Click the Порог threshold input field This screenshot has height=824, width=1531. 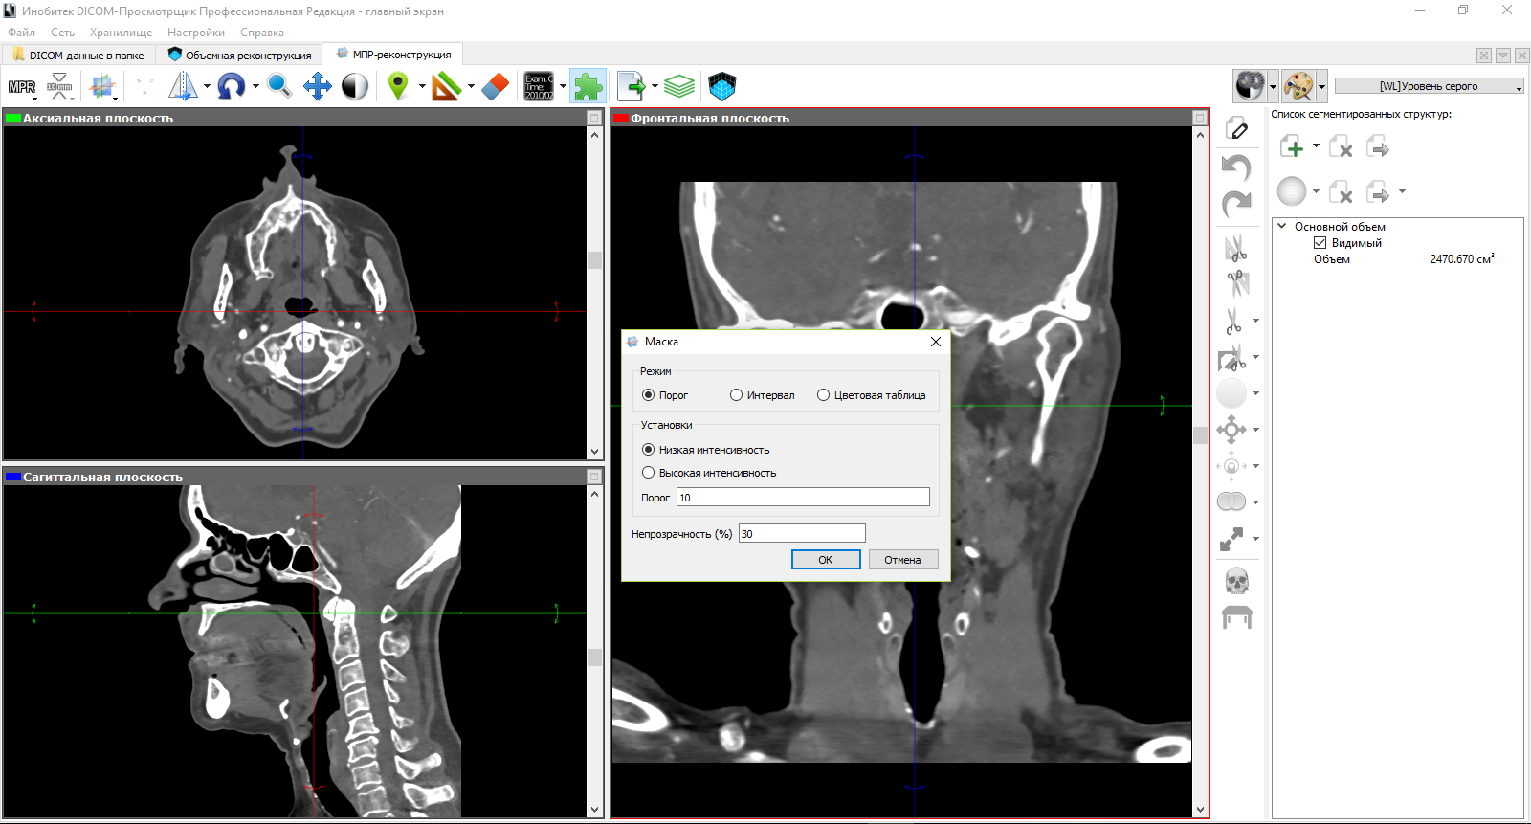pos(803,497)
